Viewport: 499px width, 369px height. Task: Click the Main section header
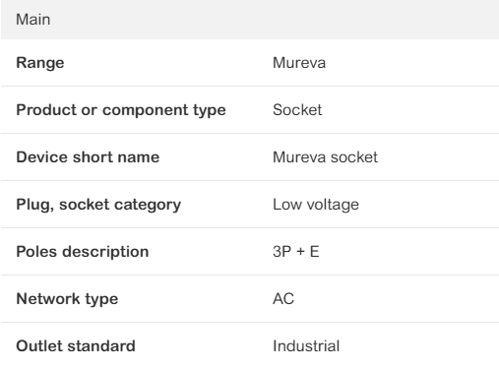[x=250, y=20]
